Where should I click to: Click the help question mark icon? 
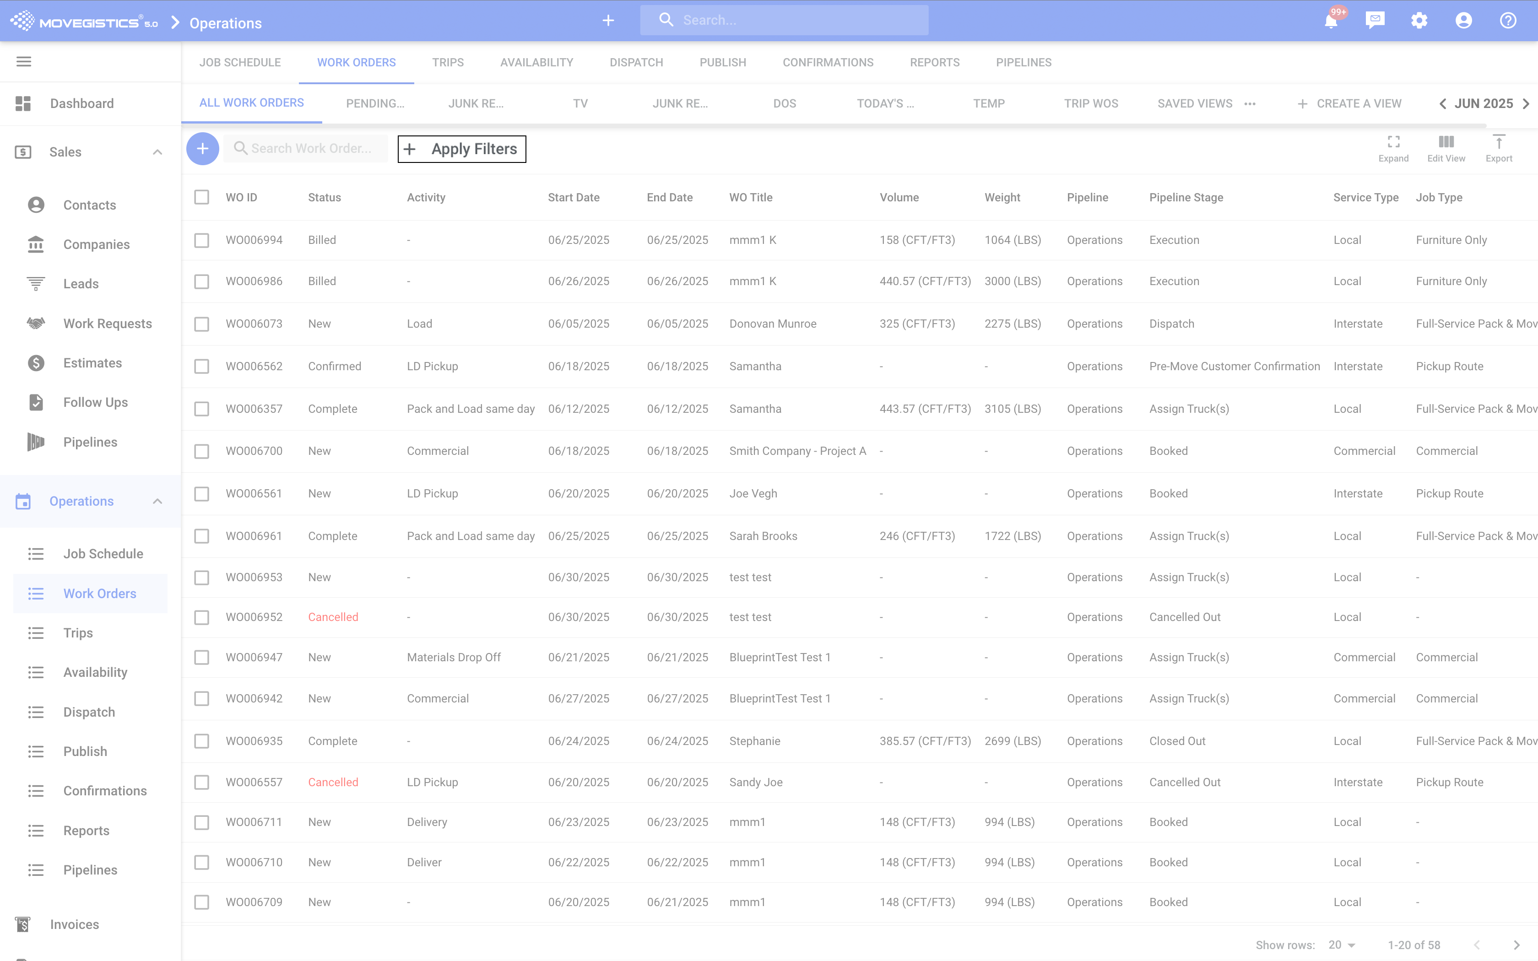(1507, 20)
